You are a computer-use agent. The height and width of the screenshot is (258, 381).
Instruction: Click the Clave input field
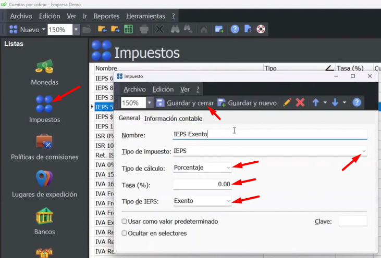pyautogui.click(x=352, y=222)
